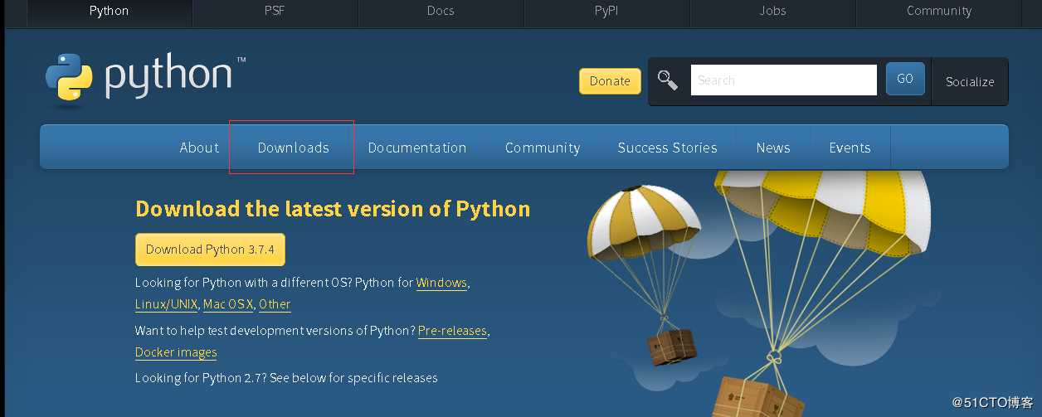The width and height of the screenshot is (1042, 417).
Task: Click Download Python 3.7.4 button
Action: (x=210, y=250)
